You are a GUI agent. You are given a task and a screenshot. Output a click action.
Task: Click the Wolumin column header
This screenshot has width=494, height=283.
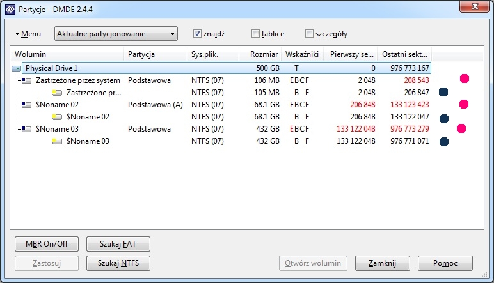click(x=67, y=54)
